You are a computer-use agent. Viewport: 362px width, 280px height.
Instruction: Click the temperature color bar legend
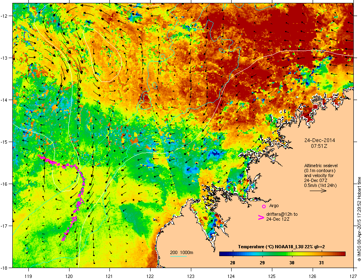(282, 254)
